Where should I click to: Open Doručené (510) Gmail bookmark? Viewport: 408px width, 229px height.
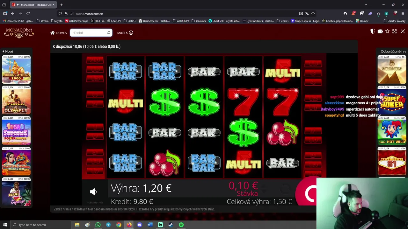pyautogui.click(x=18, y=21)
